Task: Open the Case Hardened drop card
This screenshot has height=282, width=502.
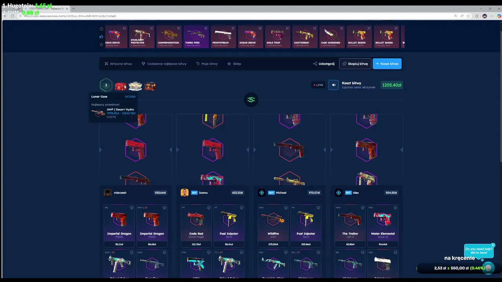Action: coord(332,37)
